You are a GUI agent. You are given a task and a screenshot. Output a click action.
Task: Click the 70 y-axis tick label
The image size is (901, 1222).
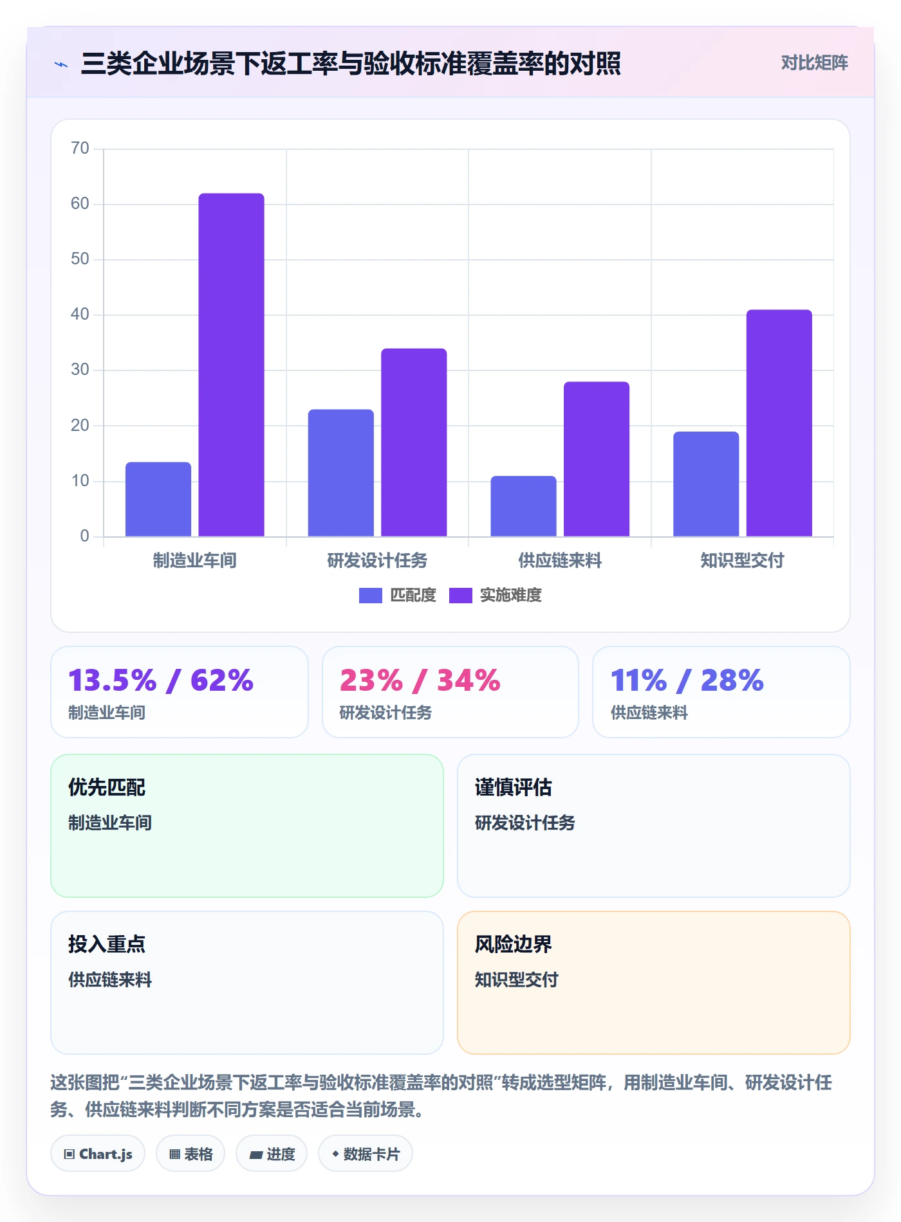point(80,149)
